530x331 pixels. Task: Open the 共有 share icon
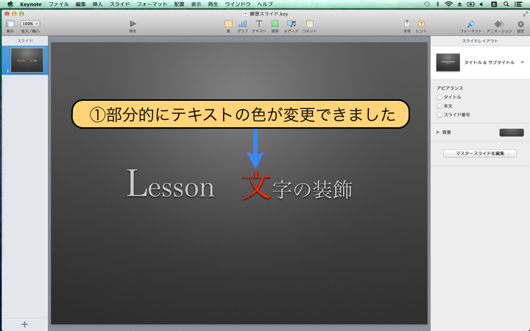tap(407, 24)
